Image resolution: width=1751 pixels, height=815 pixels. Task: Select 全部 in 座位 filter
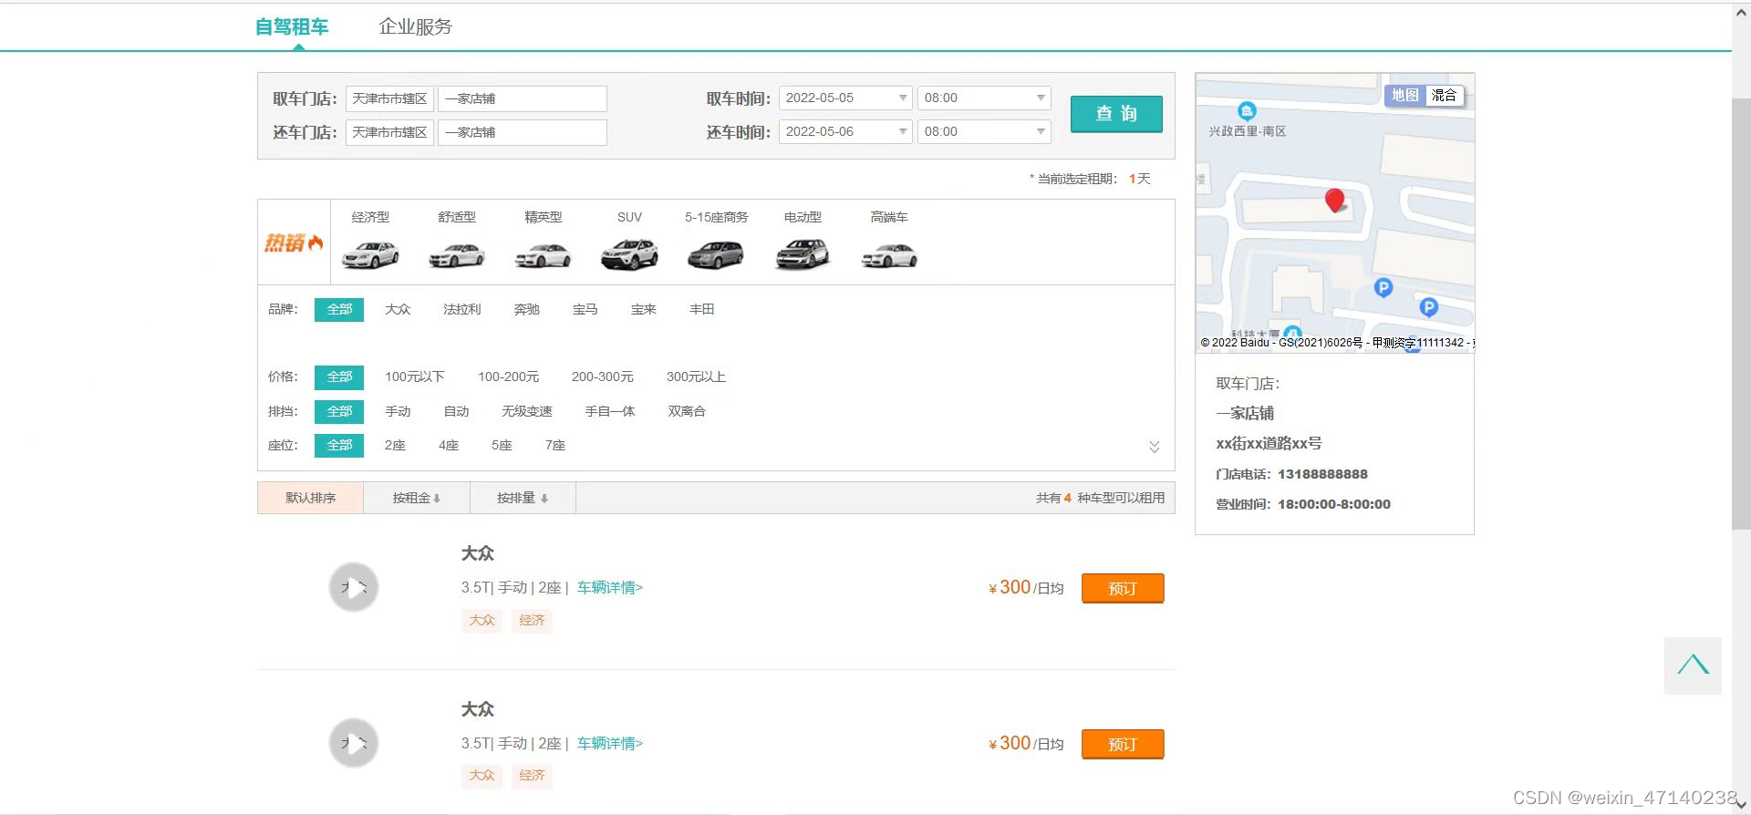point(339,446)
